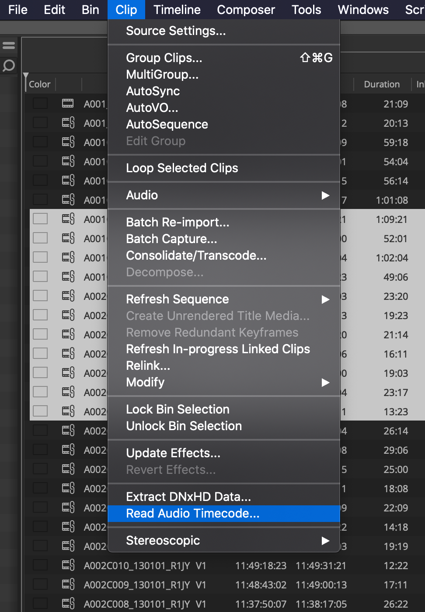425x612 pixels.
Task: Click the linked clip icon beside A002C008_130101_R1JY
Action: [x=68, y=604]
